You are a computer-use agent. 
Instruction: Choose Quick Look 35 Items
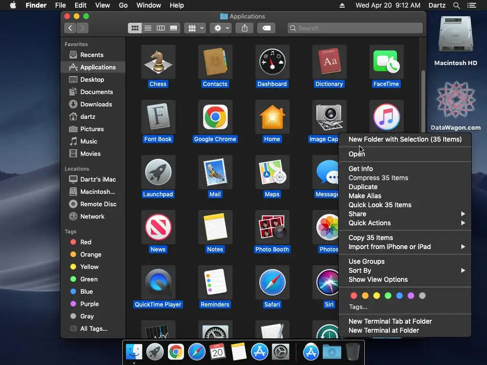405,205
